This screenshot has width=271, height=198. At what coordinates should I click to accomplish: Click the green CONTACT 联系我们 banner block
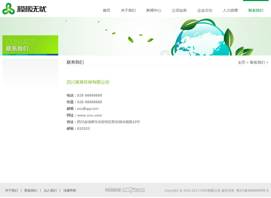click(30, 45)
